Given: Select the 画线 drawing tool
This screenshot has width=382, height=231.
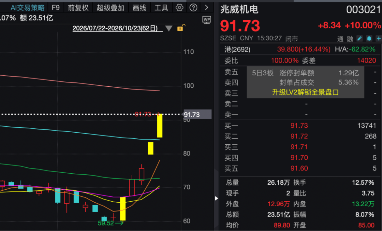Looking at the screenshot, I should tap(139, 8).
